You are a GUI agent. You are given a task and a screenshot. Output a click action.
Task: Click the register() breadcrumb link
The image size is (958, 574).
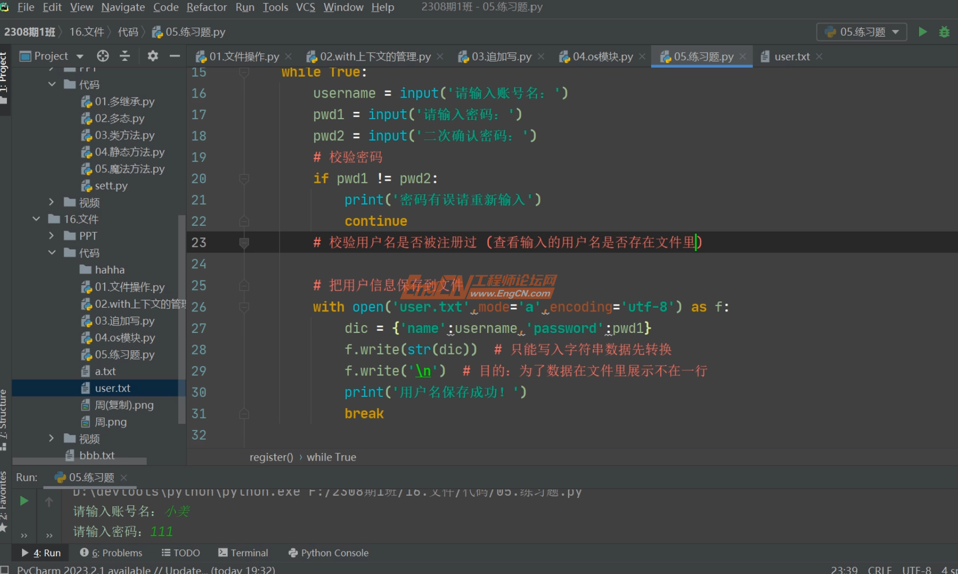pyautogui.click(x=271, y=457)
